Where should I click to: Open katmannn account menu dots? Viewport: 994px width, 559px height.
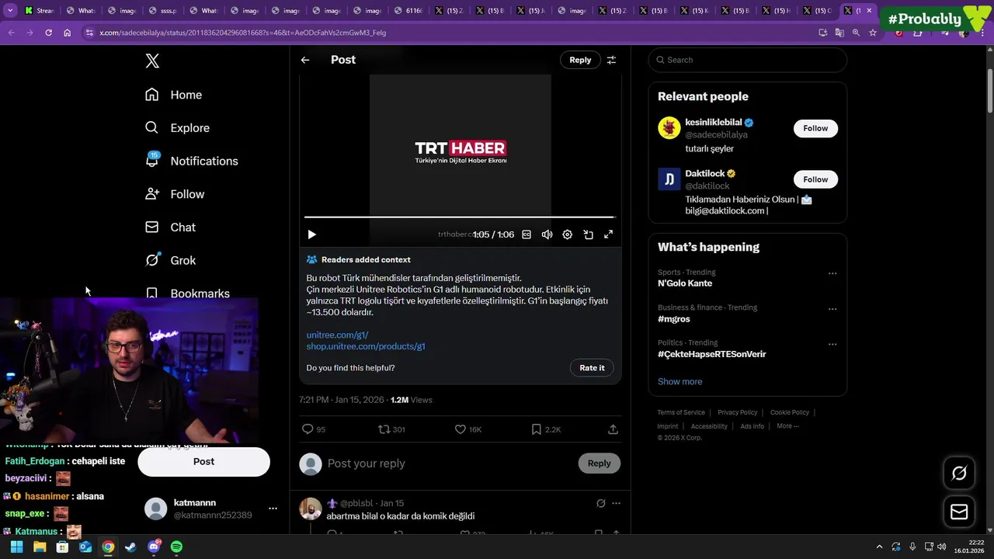273,509
